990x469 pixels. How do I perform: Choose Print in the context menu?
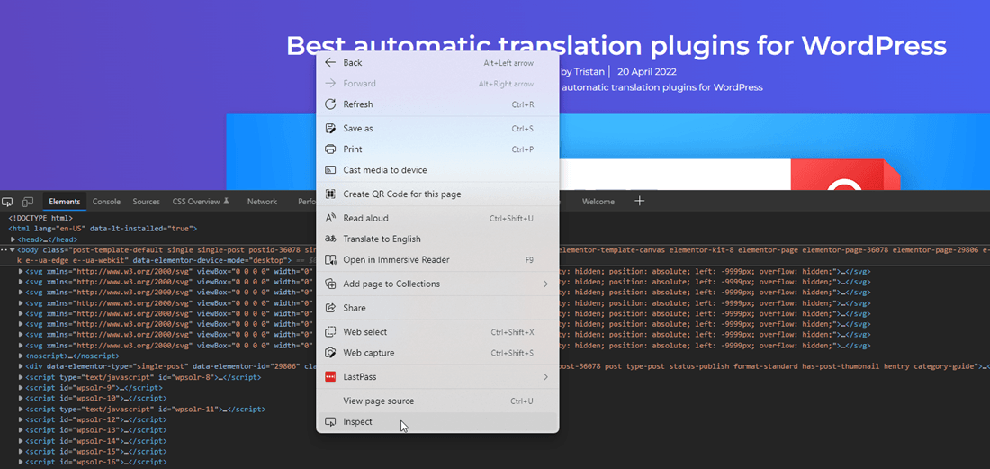[436, 149]
